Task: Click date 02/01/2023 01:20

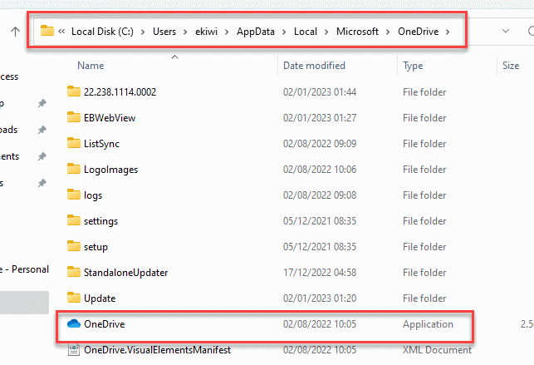Action: [x=320, y=298]
